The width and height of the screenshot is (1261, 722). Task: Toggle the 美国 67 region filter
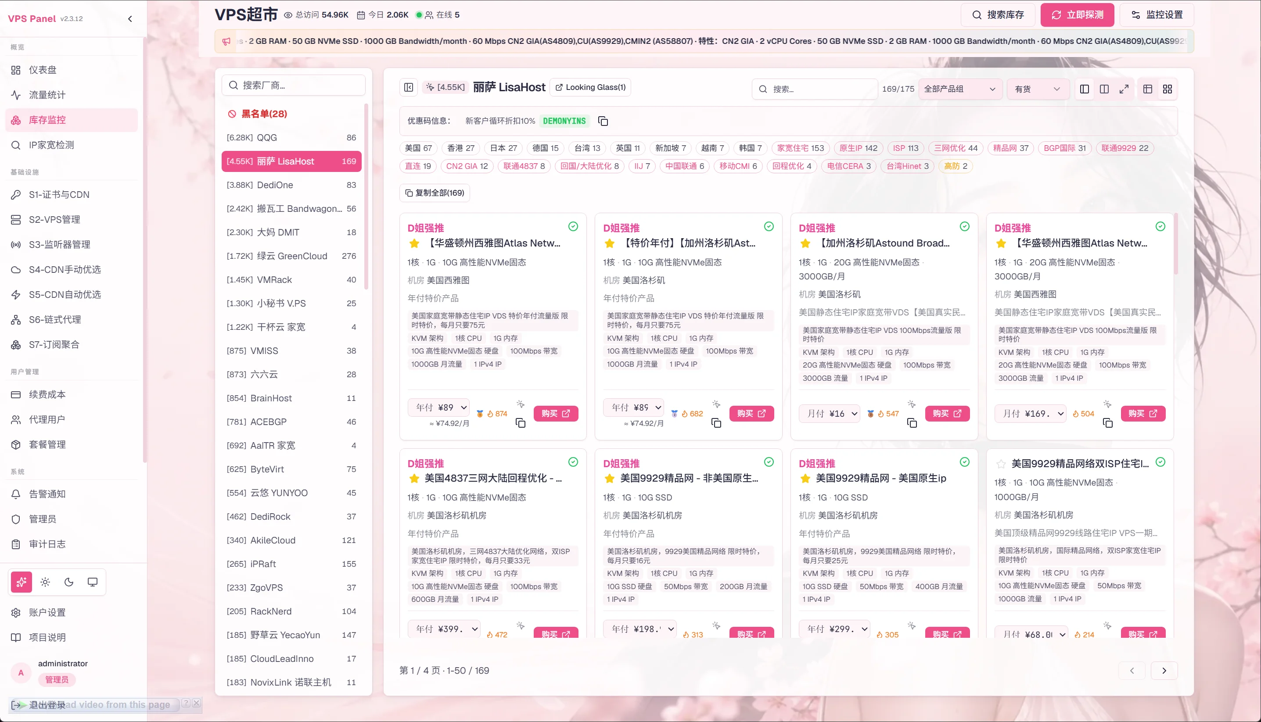[418, 148]
